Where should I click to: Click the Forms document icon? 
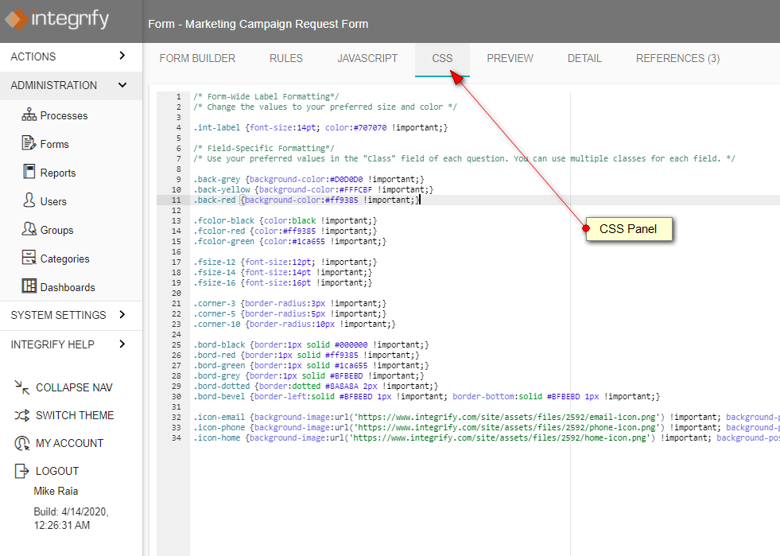click(29, 144)
